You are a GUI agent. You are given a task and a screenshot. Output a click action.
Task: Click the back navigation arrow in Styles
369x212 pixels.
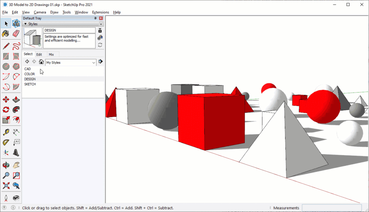[27, 62]
